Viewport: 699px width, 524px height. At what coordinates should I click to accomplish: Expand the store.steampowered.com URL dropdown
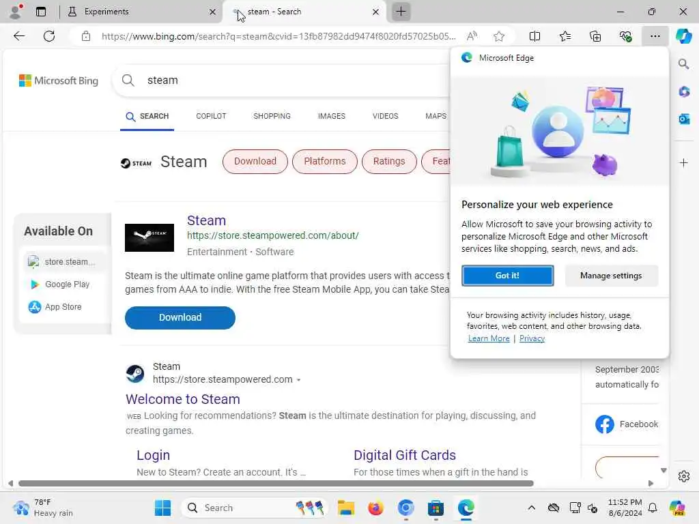299,380
